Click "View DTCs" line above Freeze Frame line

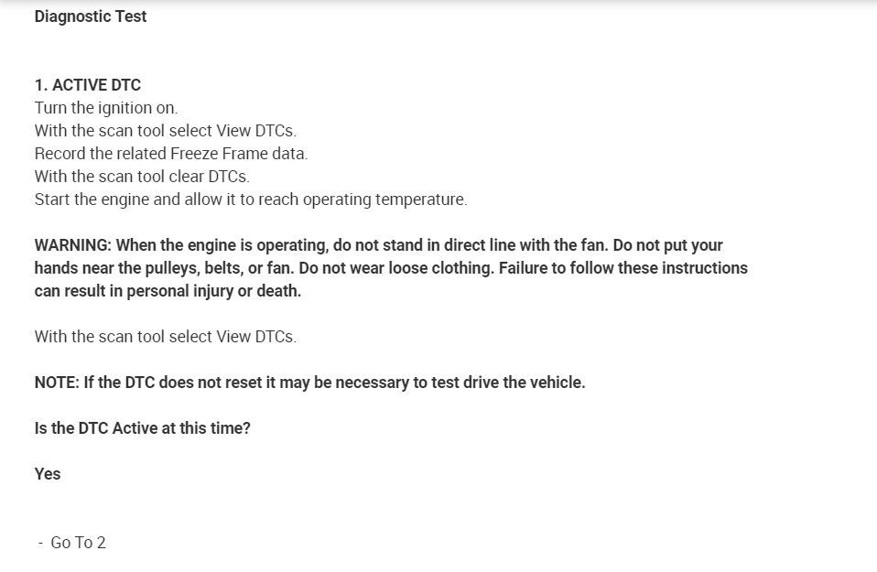pos(165,131)
